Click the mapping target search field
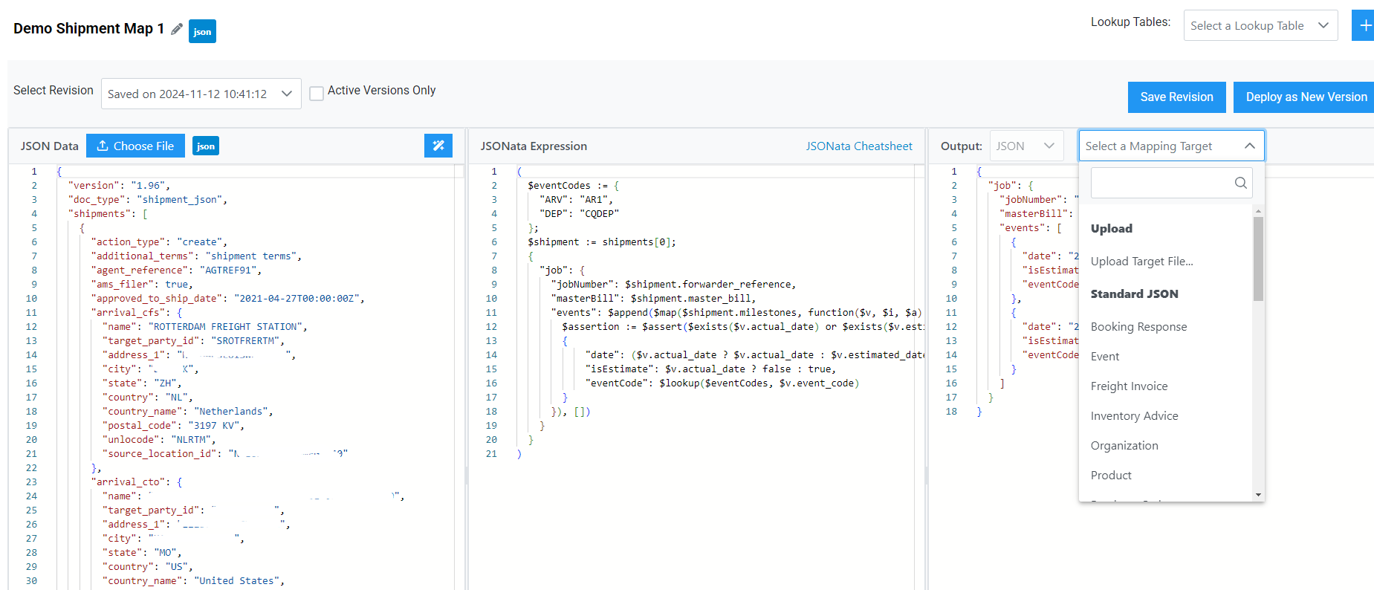The image size is (1374, 590). (1171, 183)
